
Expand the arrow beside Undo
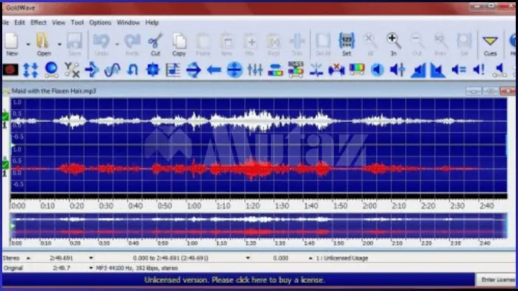[117, 45]
